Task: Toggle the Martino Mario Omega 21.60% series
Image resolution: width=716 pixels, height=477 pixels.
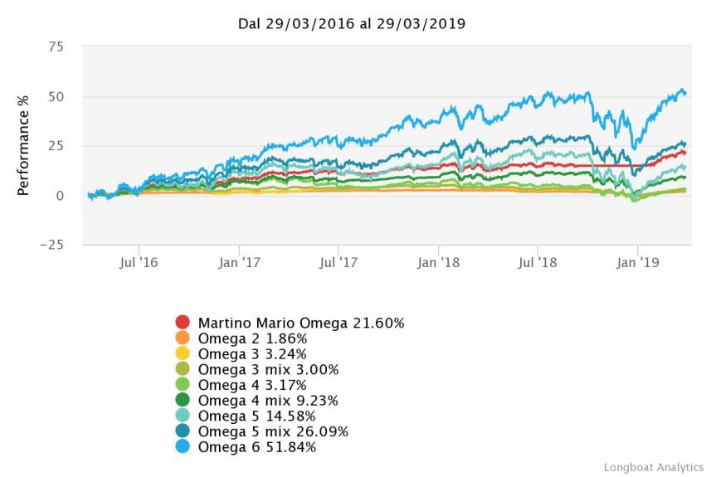Action: coord(300,323)
